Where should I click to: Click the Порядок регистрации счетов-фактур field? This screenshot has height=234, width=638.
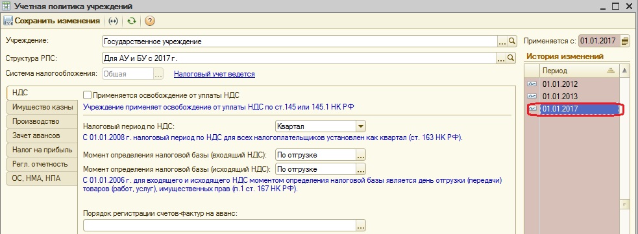[220, 225]
